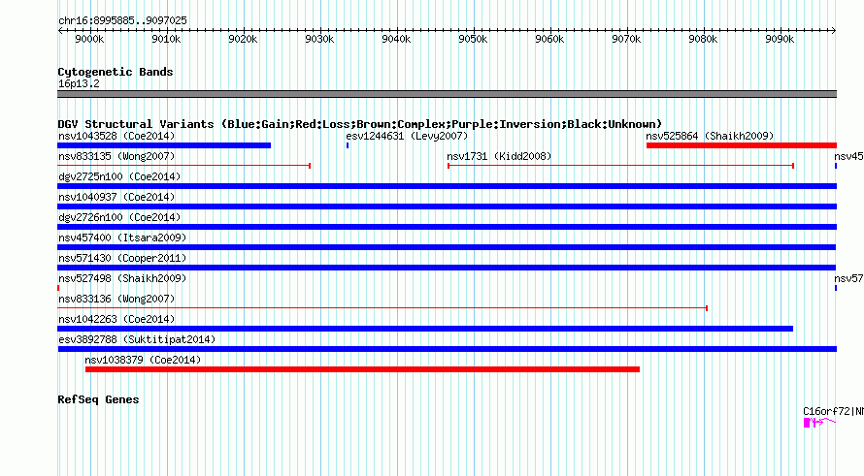Click the DGV Structural Variants track title
This screenshot has height=476, width=864.
click(x=360, y=124)
